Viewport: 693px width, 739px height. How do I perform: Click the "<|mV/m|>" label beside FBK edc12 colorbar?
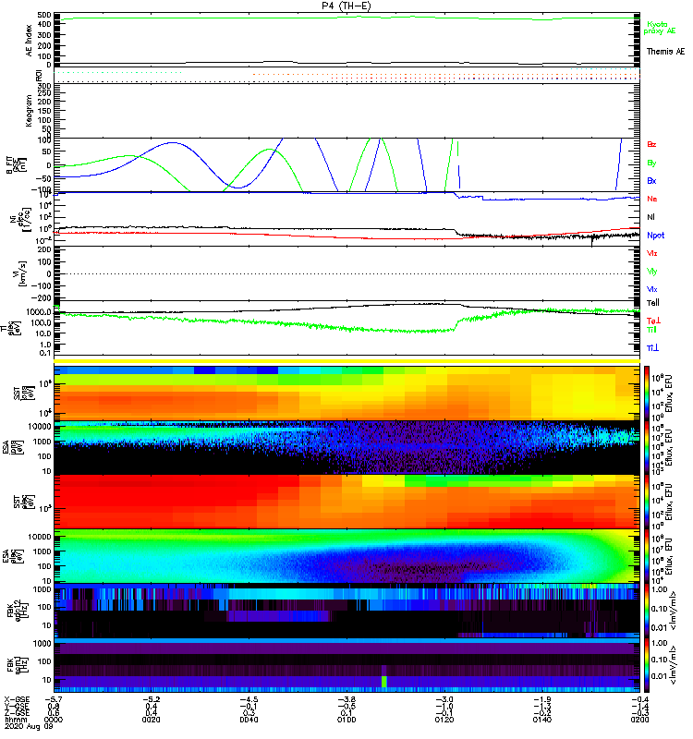[675, 611]
